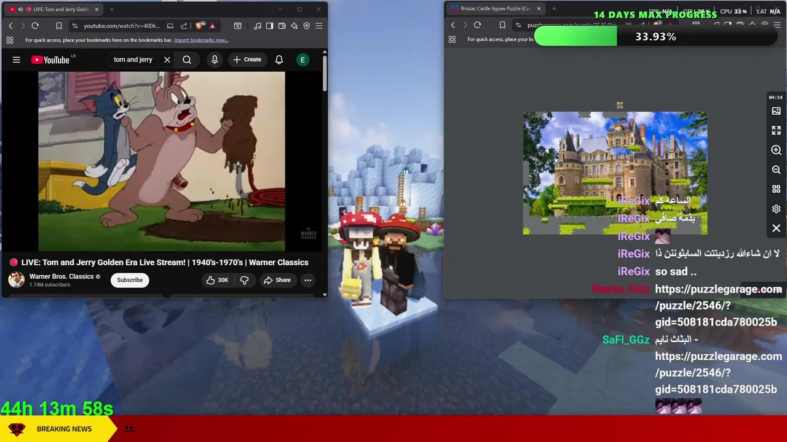Subscribe to Warner Bros. Classics
Image resolution: width=787 pixels, height=442 pixels.
point(130,280)
